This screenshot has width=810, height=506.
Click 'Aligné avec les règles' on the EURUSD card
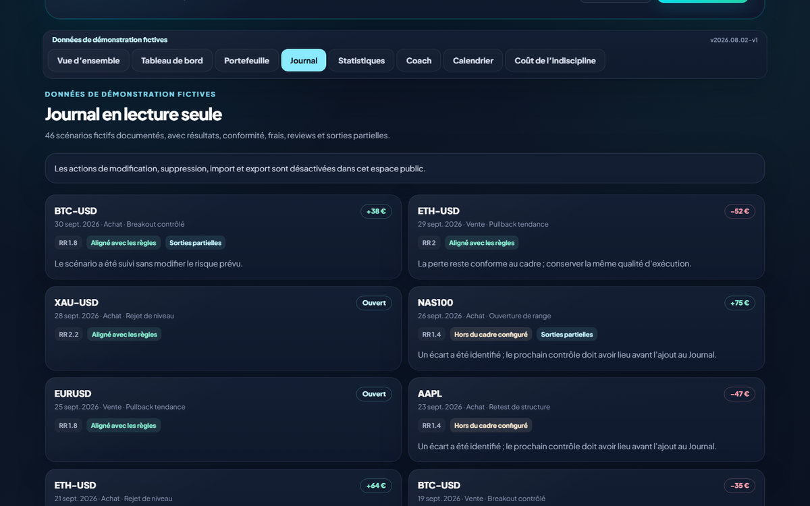[124, 426]
